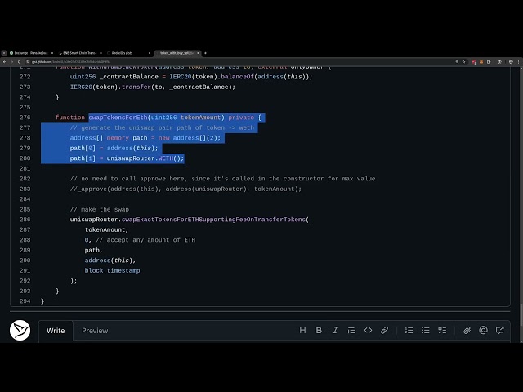Mention a user with the @ icon
The height and width of the screenshot is (392, 523).
[483, 330]
